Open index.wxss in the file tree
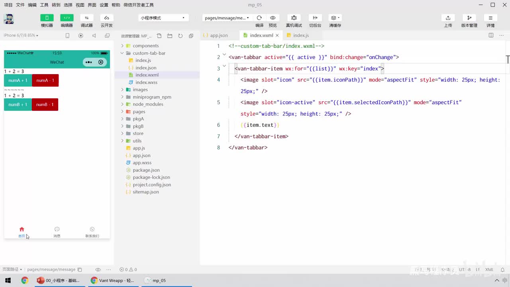This screenshot has width=510, height=287. click(146, 83)
